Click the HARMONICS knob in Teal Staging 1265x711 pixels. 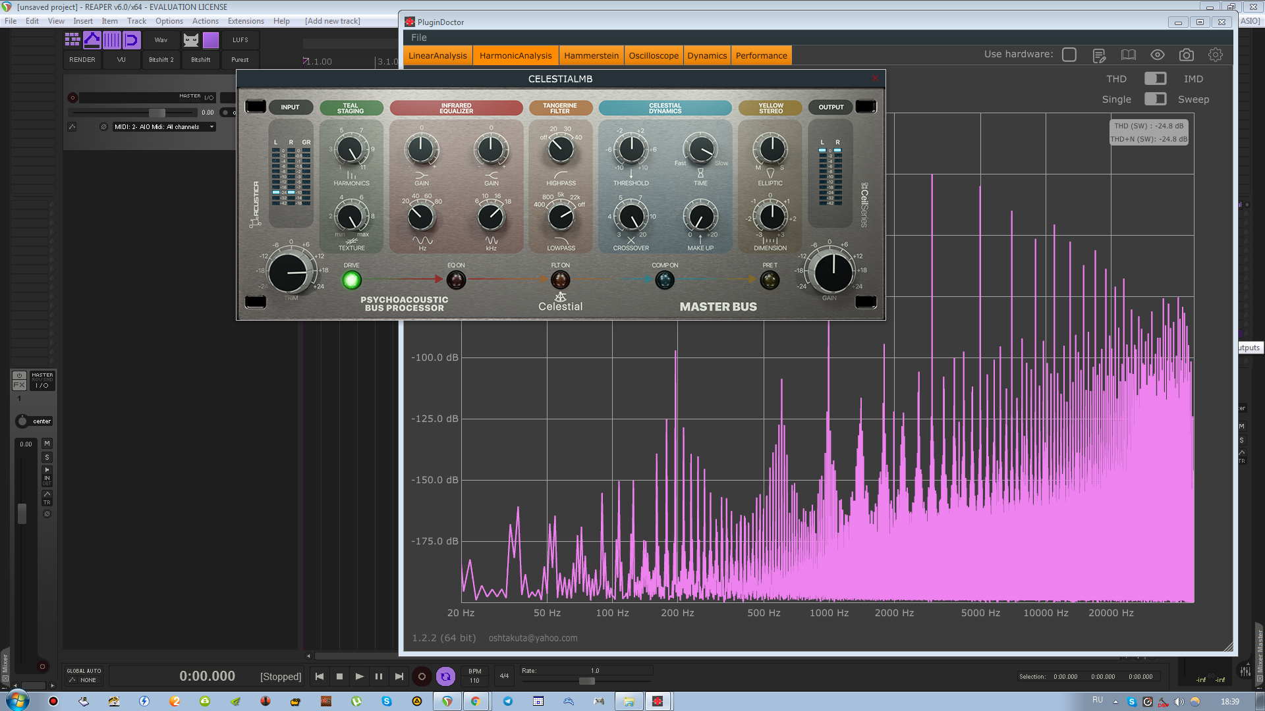pyautogui.click(x=351, y=150)
